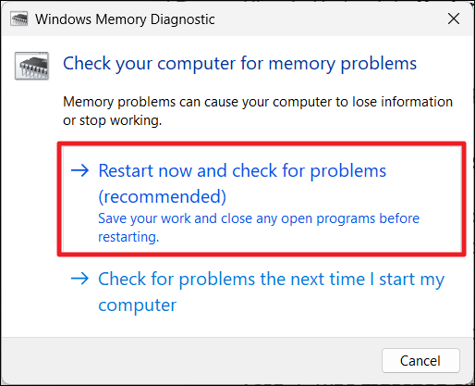Click arrow icon beside Check for problems next time
The width and height of the screenshot is (475, 386).
(80, 279)
